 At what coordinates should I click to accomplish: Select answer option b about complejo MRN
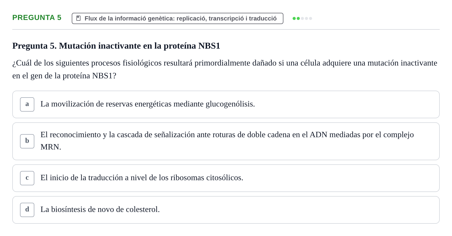pyautogui.click(x=226, y=141)
